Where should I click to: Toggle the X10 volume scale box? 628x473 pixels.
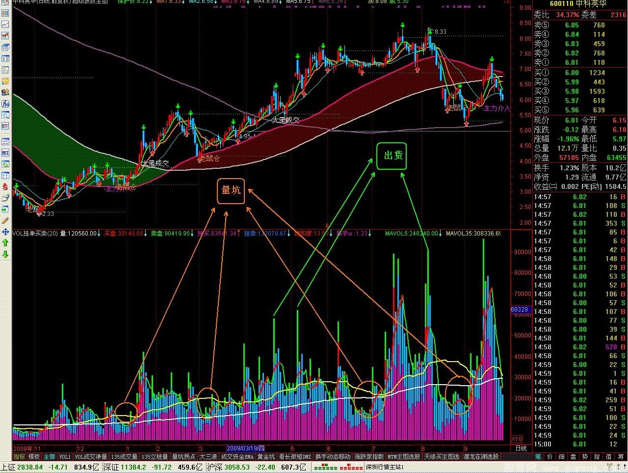517,439
